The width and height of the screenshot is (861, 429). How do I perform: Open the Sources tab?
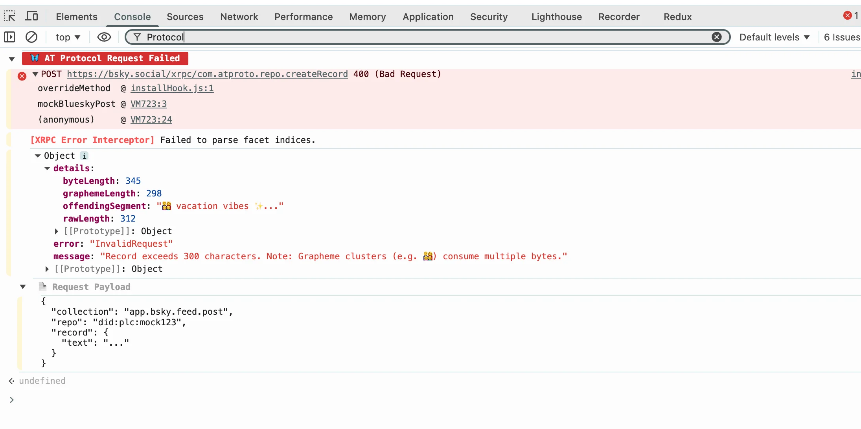185,16
